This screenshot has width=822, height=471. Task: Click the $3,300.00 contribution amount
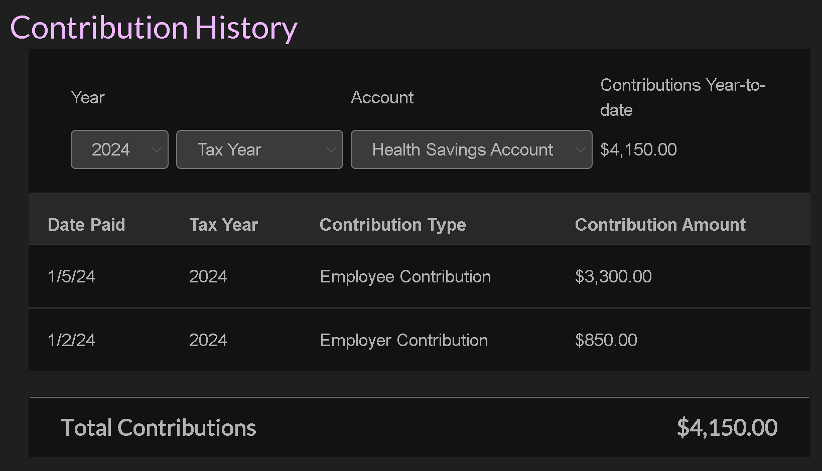click(613, 276)
